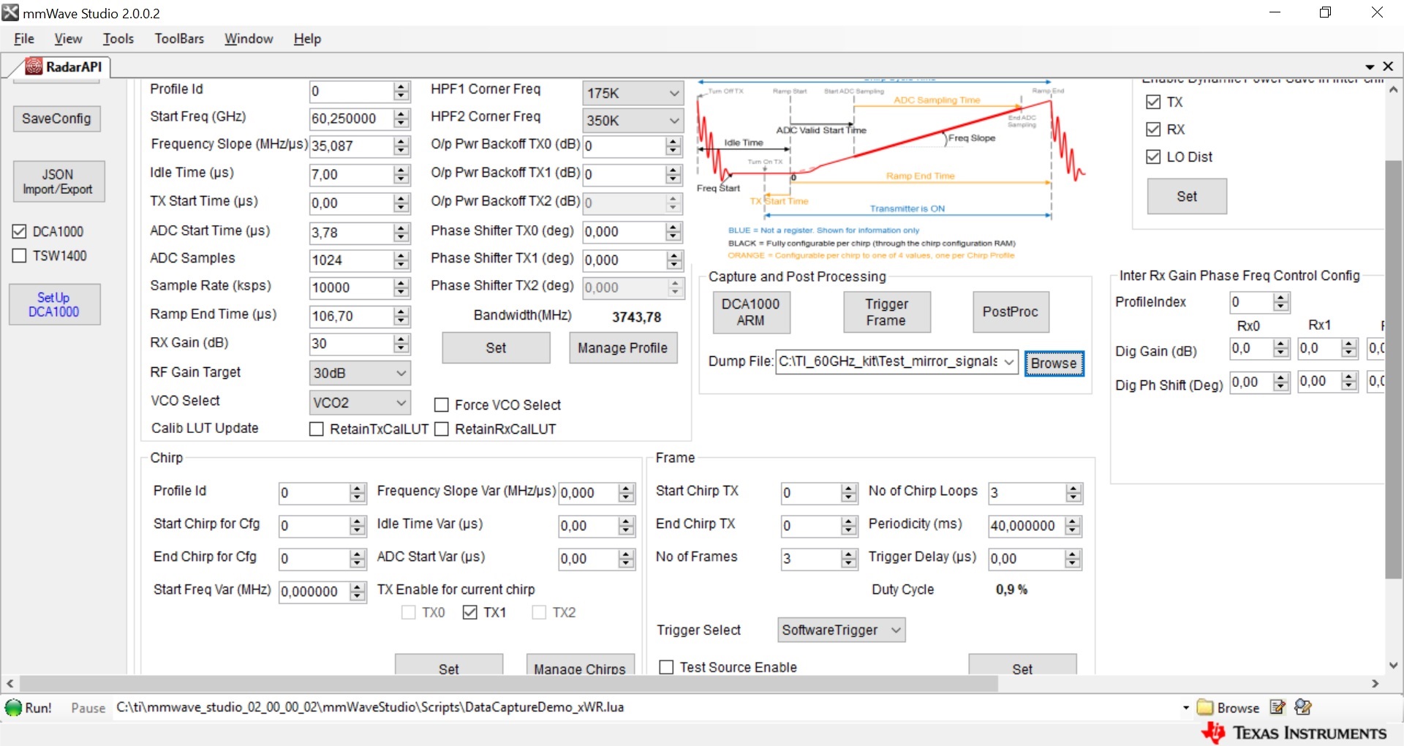Click the horizontal scrollbar thumb

click(508, 684)
